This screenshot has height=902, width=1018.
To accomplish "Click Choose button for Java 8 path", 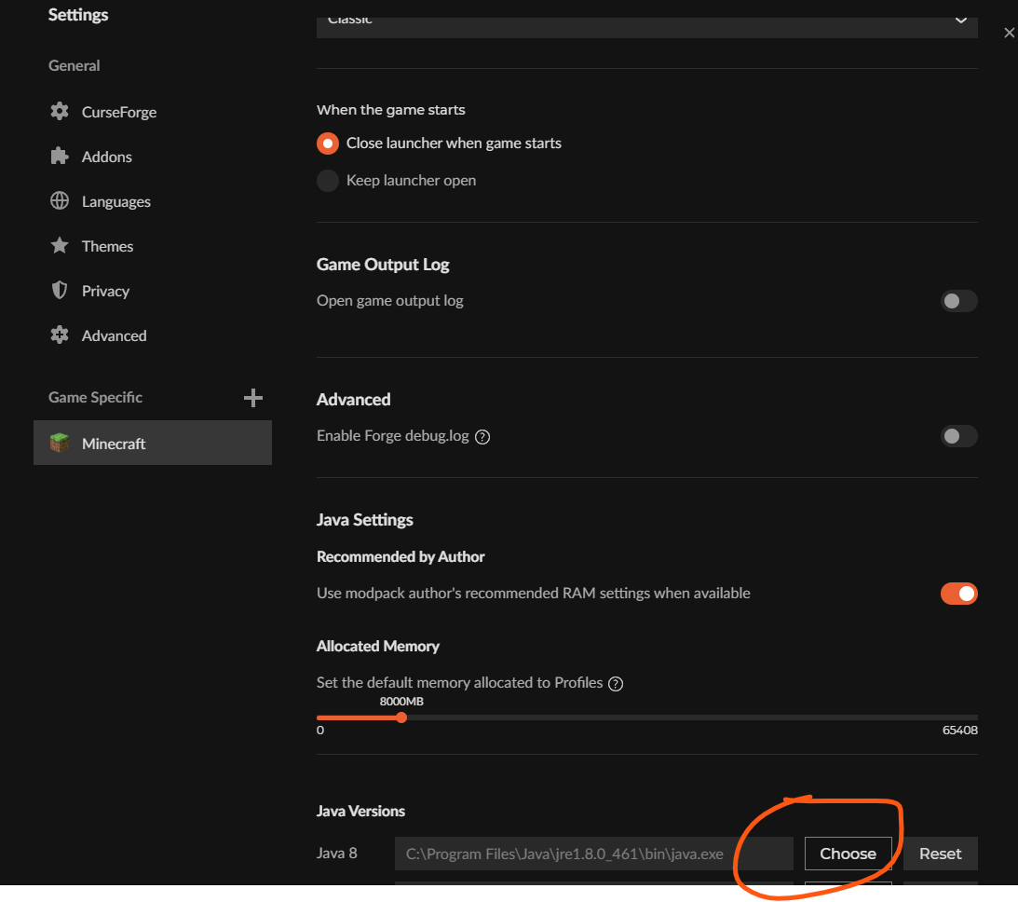I will click(x=848, y=854).
